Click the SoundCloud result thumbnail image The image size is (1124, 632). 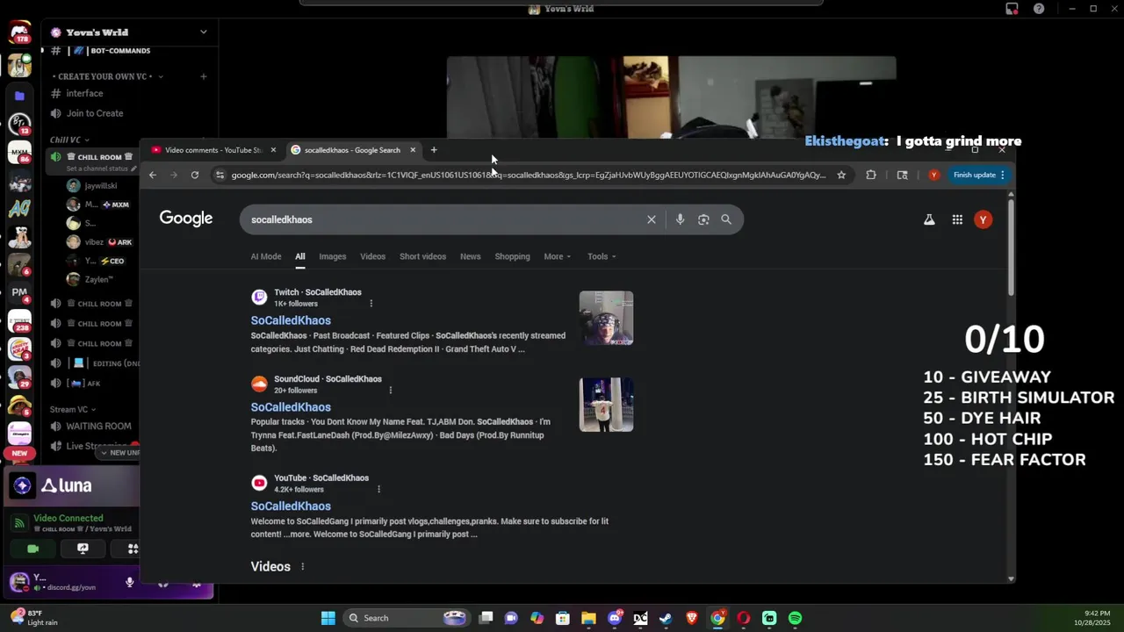[606, 405]
